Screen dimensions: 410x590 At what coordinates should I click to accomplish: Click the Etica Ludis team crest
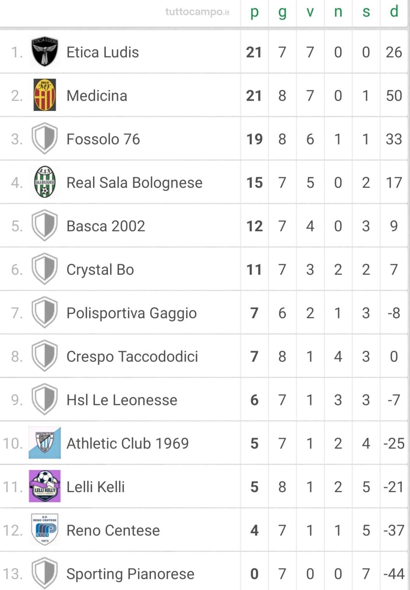[x=45, y=52]
